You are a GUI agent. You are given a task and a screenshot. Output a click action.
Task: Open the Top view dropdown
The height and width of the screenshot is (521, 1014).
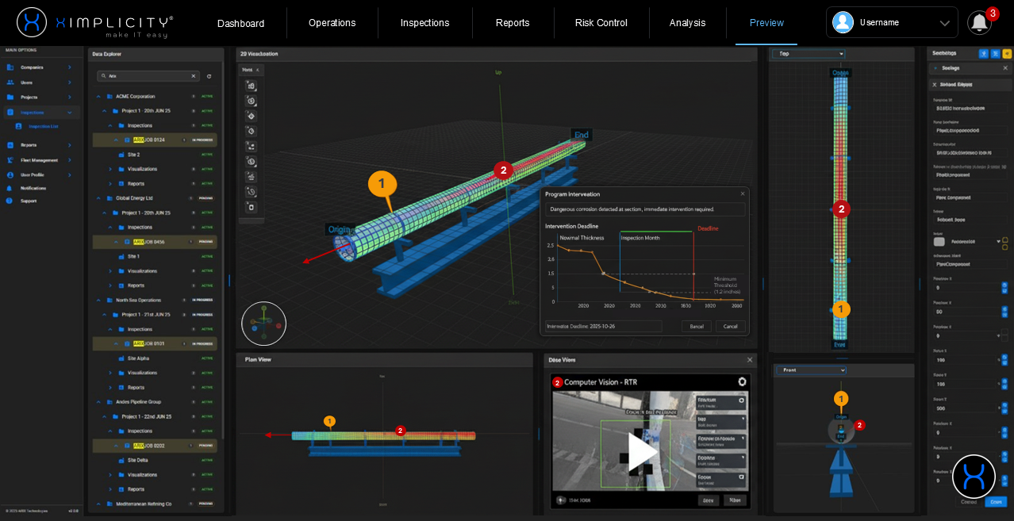point(809,54)
